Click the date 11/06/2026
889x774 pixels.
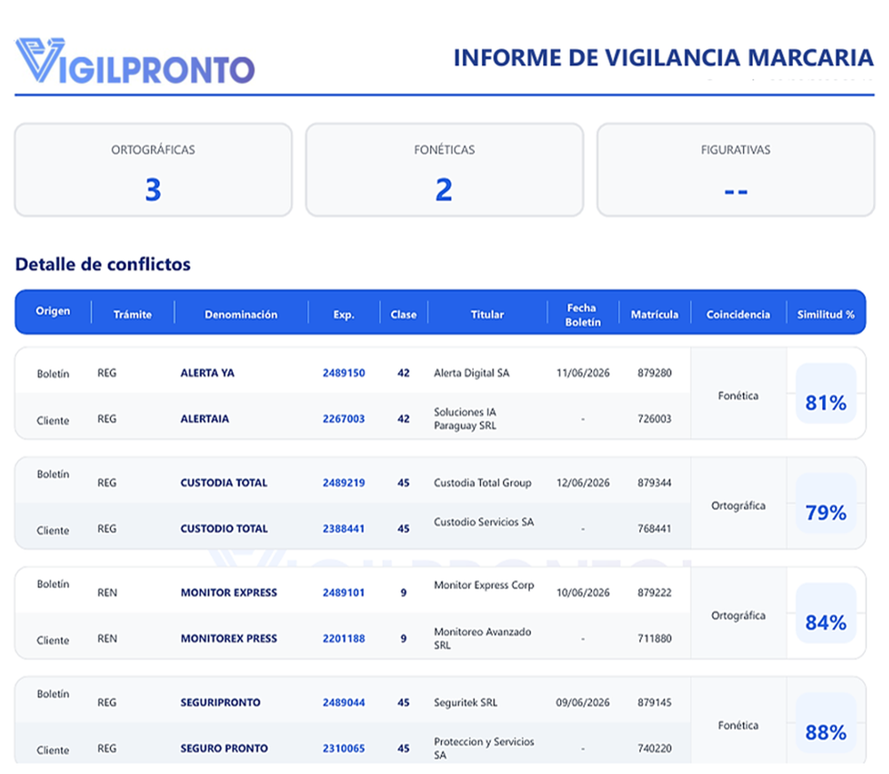click(583, 373)
